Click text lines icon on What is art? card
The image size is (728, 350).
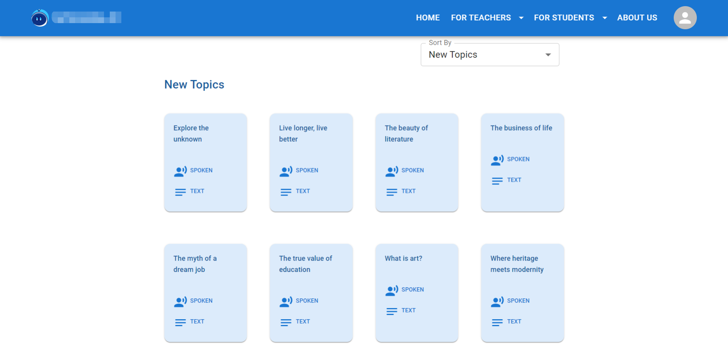tap(392, 311)
